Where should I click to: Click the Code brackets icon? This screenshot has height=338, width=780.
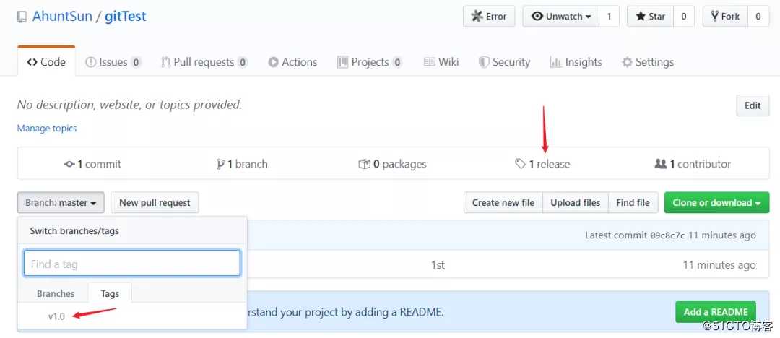pyautogui.click(x=32, y=62)
